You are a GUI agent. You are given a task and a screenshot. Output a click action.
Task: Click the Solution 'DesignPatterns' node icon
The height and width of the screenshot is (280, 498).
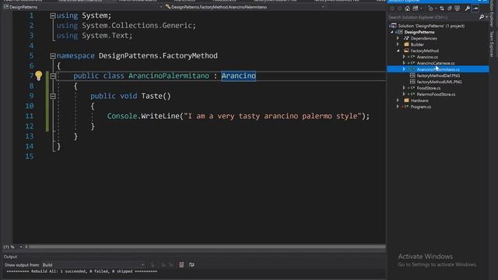394,26
